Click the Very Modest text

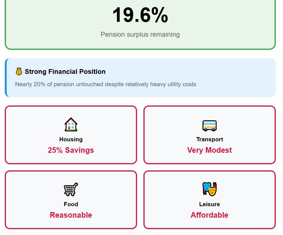pyautogui.click(x=209, y=150)
